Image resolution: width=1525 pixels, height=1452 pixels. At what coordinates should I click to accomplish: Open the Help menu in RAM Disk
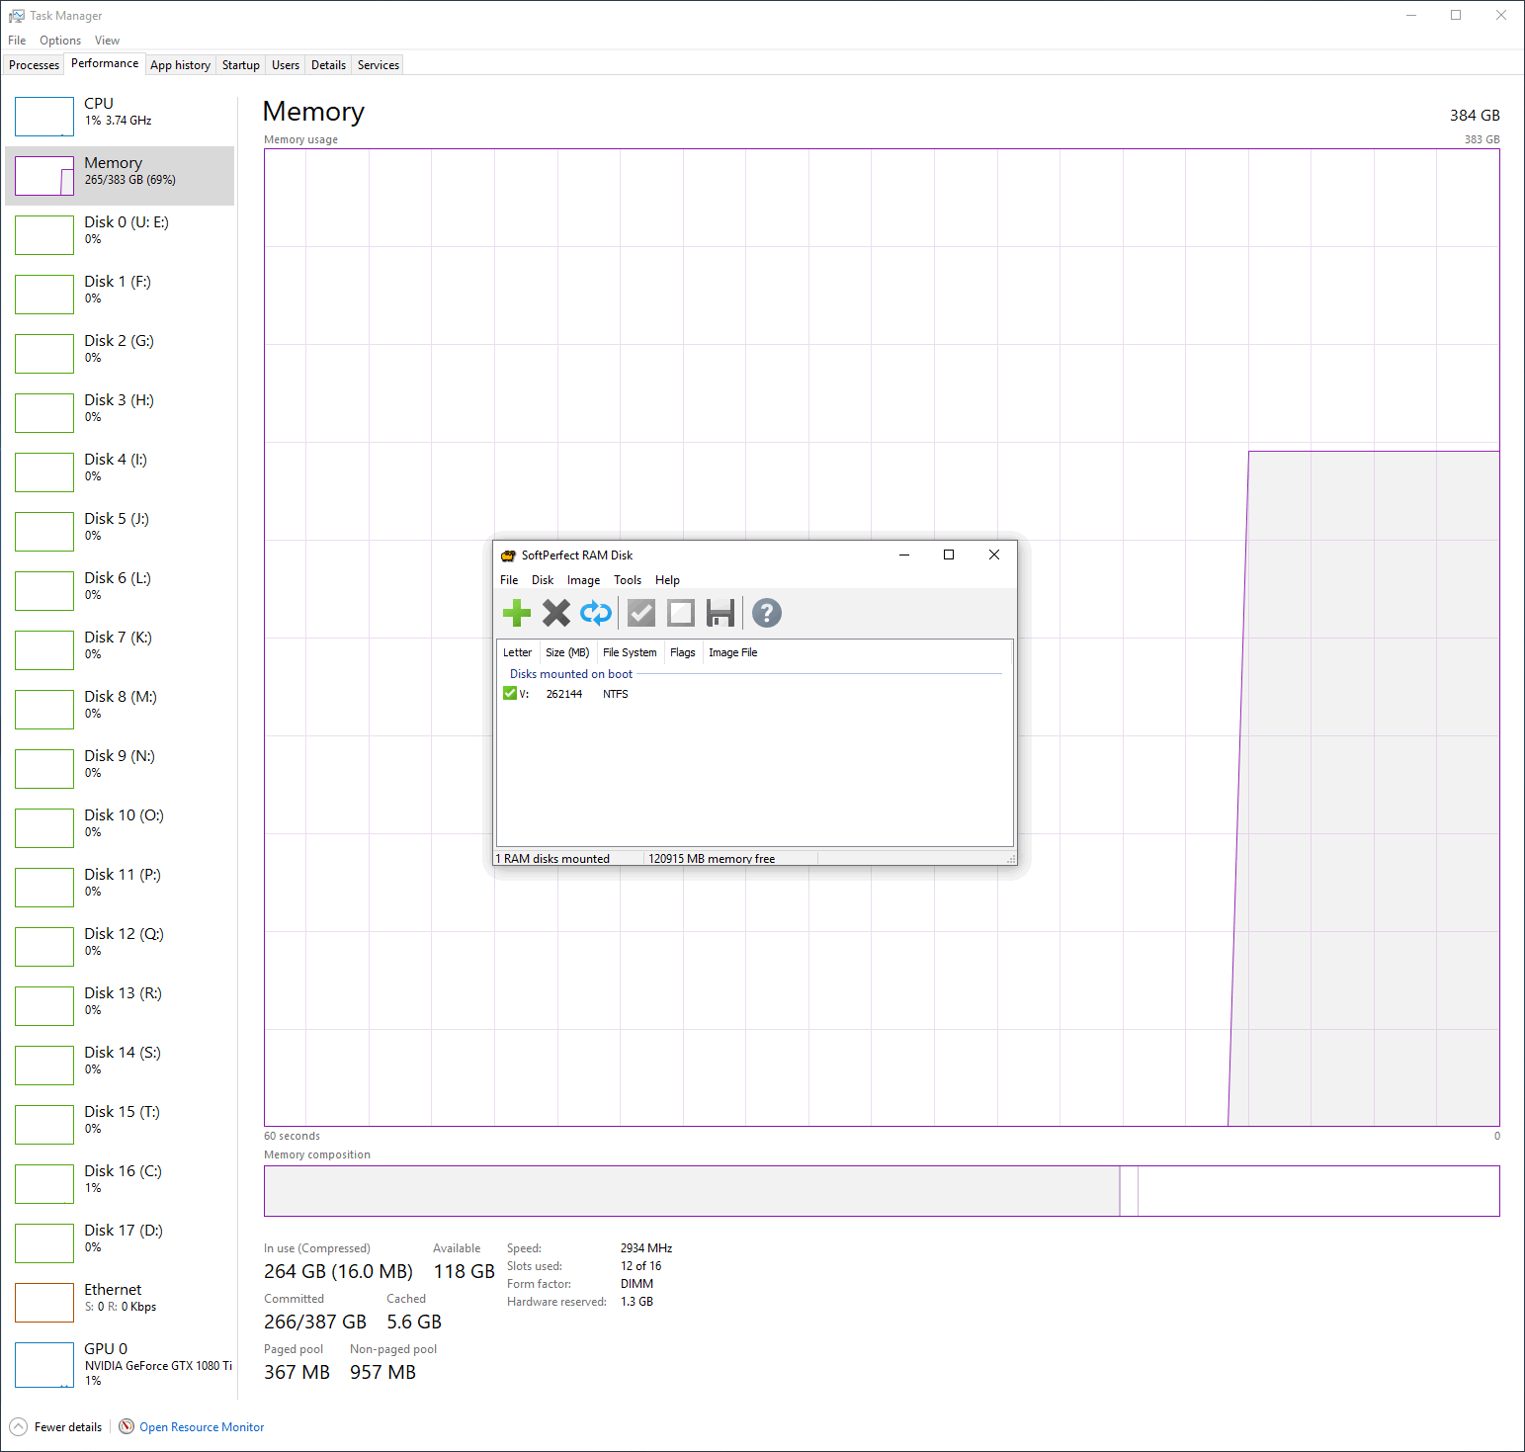pyautogui.click(x=667, y=580)
